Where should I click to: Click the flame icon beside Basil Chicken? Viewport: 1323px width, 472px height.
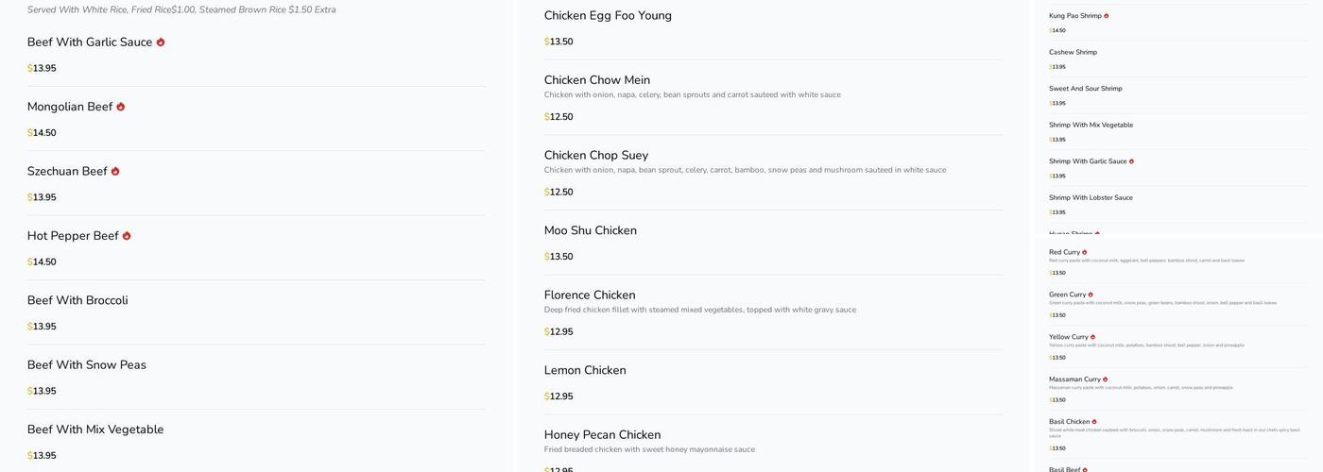point(1094,422)
